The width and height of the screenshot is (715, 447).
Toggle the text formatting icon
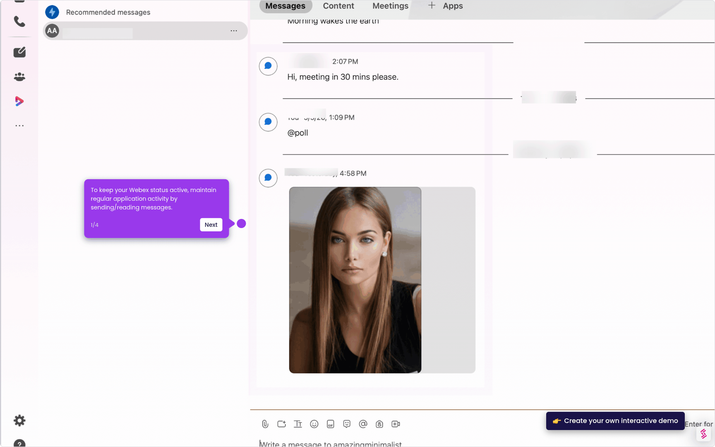tap(298, 424)
